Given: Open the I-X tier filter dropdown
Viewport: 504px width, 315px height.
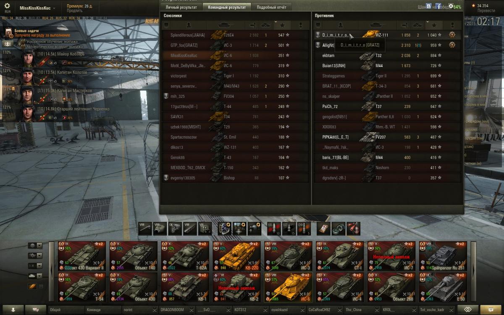Looking at the screenshot, I should 35,265.
